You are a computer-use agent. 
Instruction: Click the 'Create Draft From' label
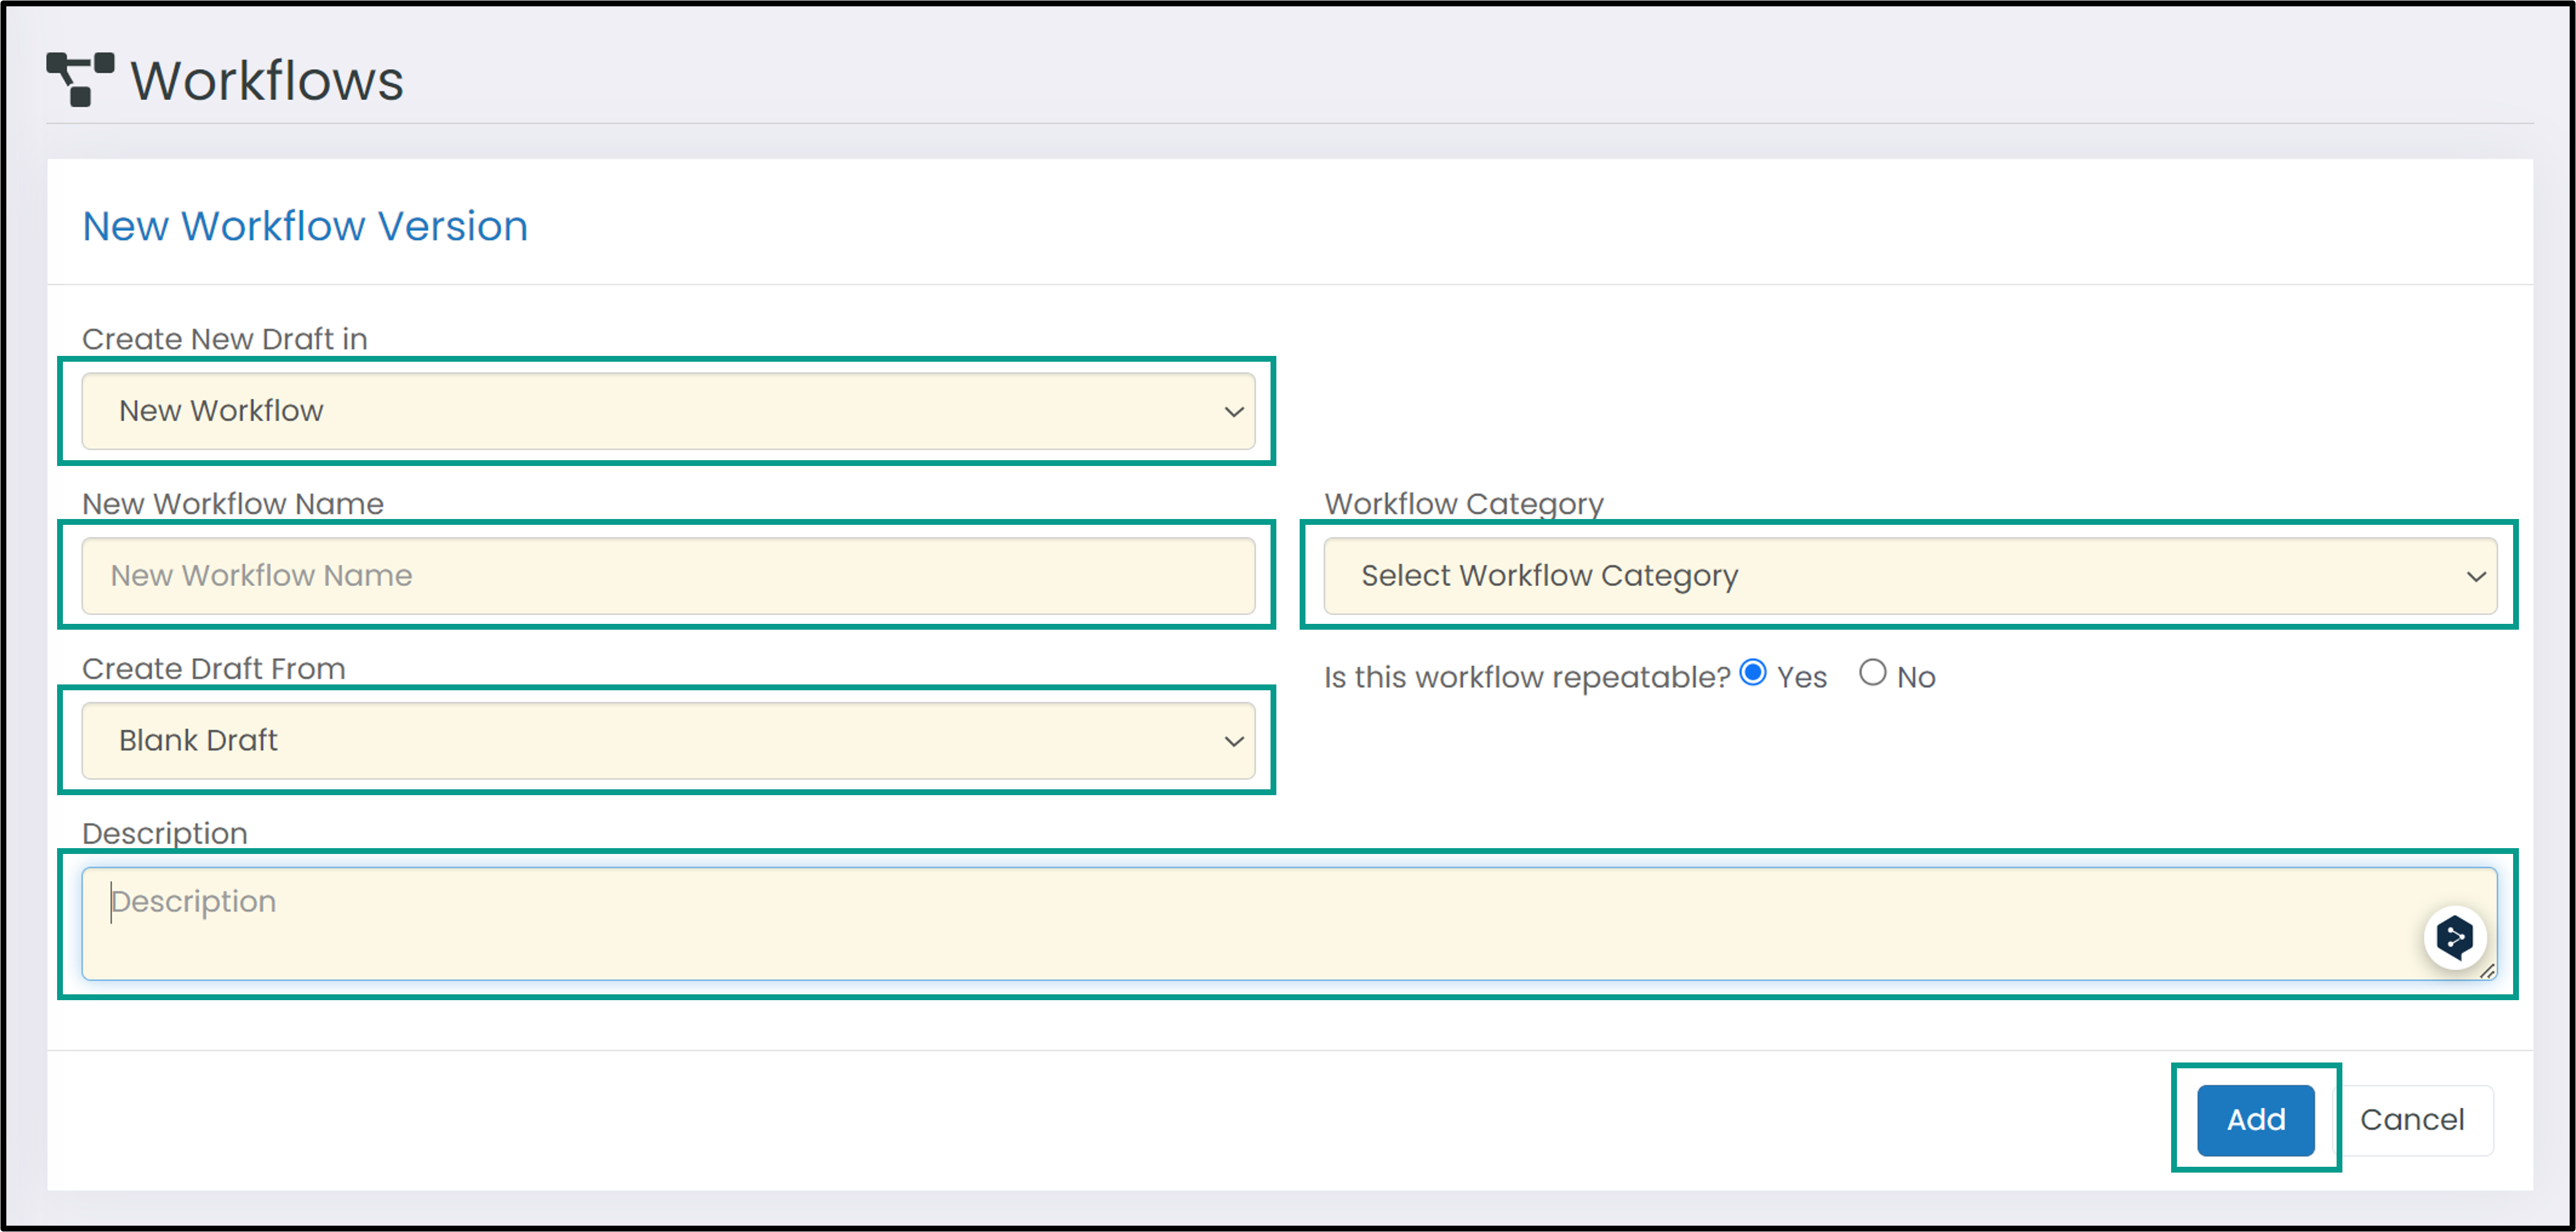click(214, 669)
